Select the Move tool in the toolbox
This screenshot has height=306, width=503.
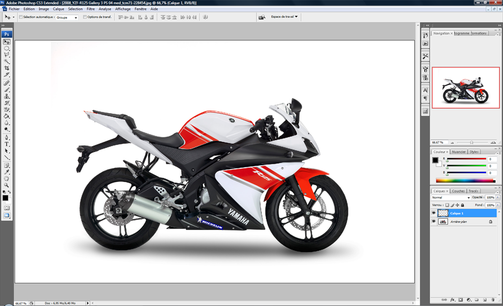(7, 42)
